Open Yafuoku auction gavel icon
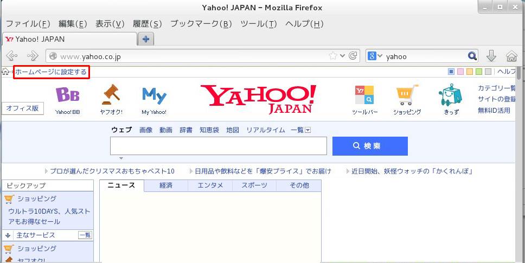Screen dimensions: 525x263 point(111,96)
